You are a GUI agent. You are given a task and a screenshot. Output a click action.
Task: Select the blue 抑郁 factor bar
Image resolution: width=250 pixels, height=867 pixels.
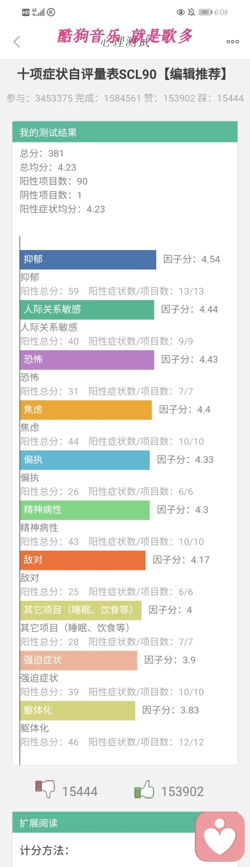(88, 259)
